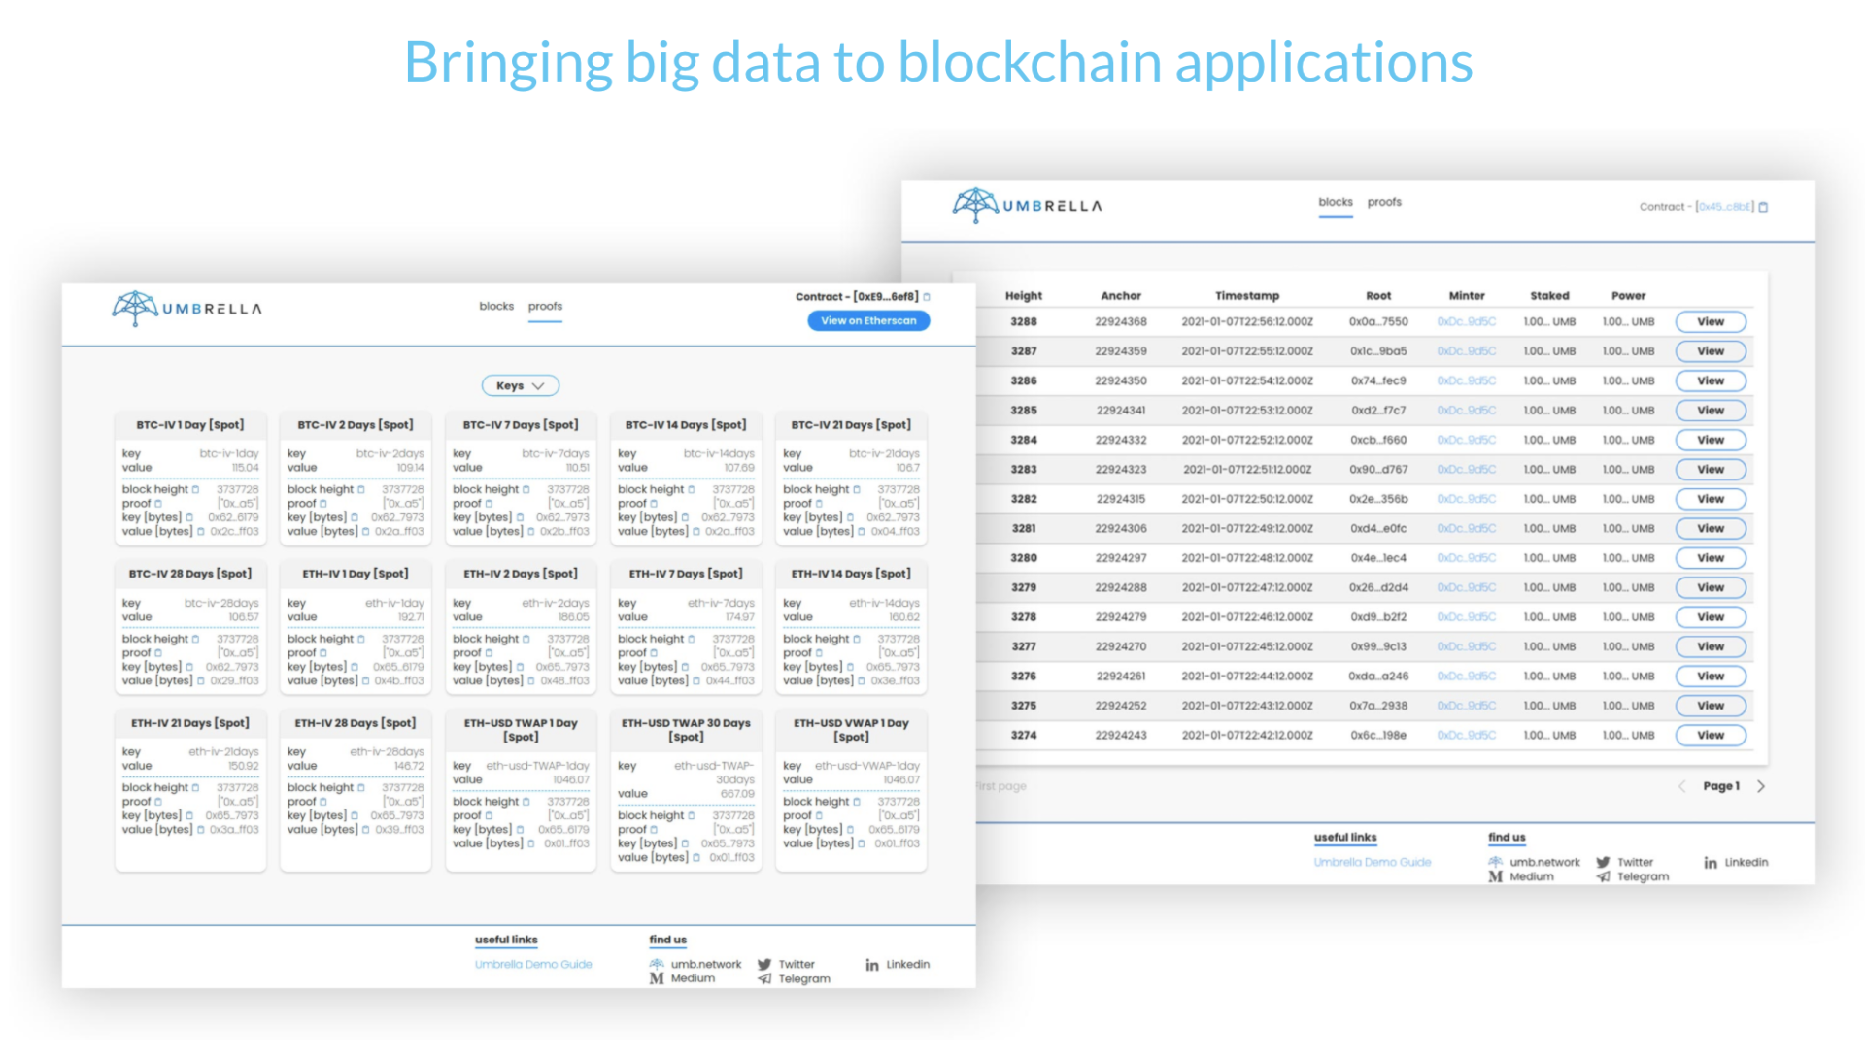
Task: Open Medium icon in blocks window footer
Action: 1496,877
